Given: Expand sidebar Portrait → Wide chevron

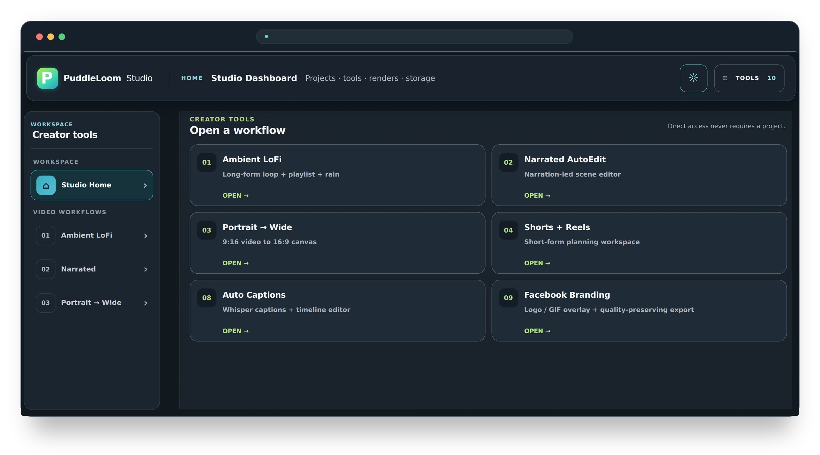Looking at the screenshot, I should click(146, 303).
